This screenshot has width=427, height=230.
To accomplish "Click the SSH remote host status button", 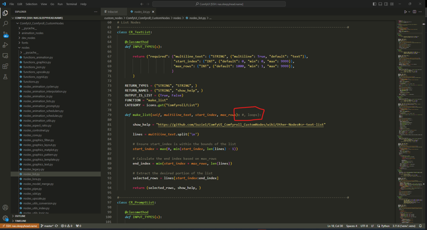I will [20, 226].
